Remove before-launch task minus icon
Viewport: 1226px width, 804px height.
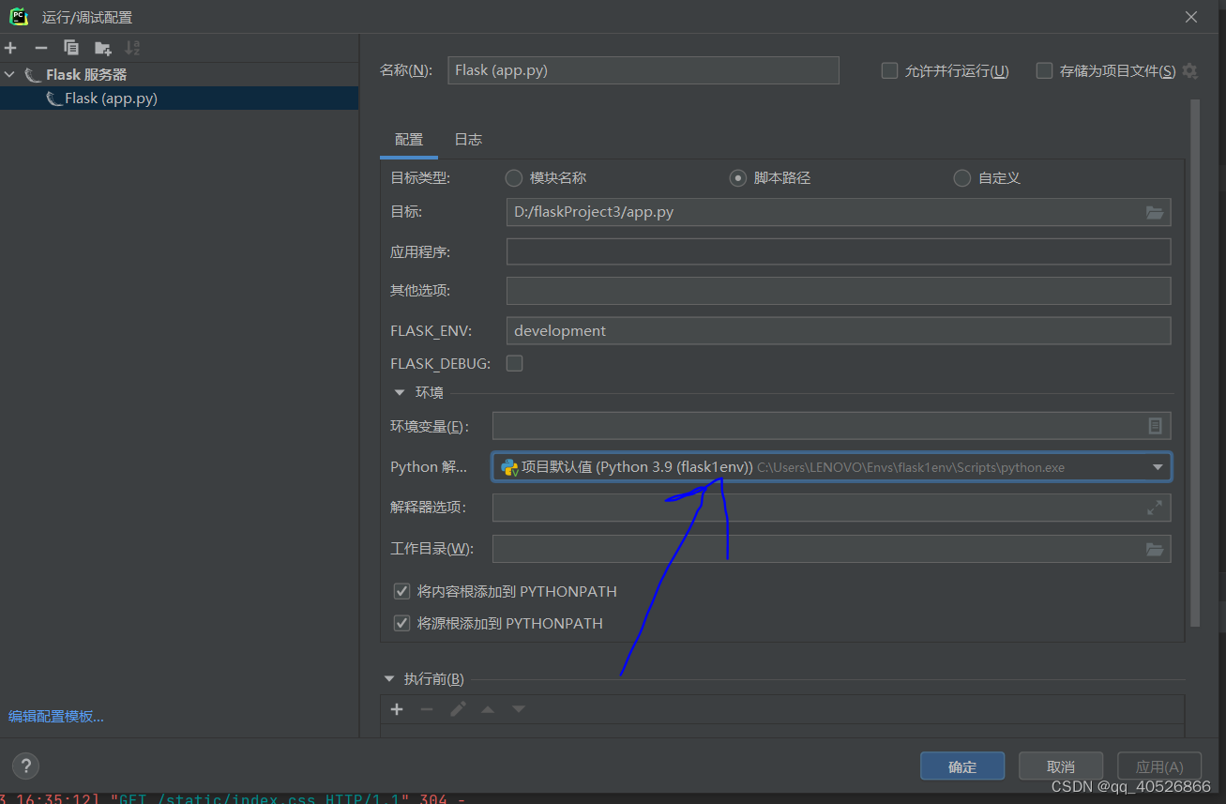pyautogui.click(x=427, y=709)
